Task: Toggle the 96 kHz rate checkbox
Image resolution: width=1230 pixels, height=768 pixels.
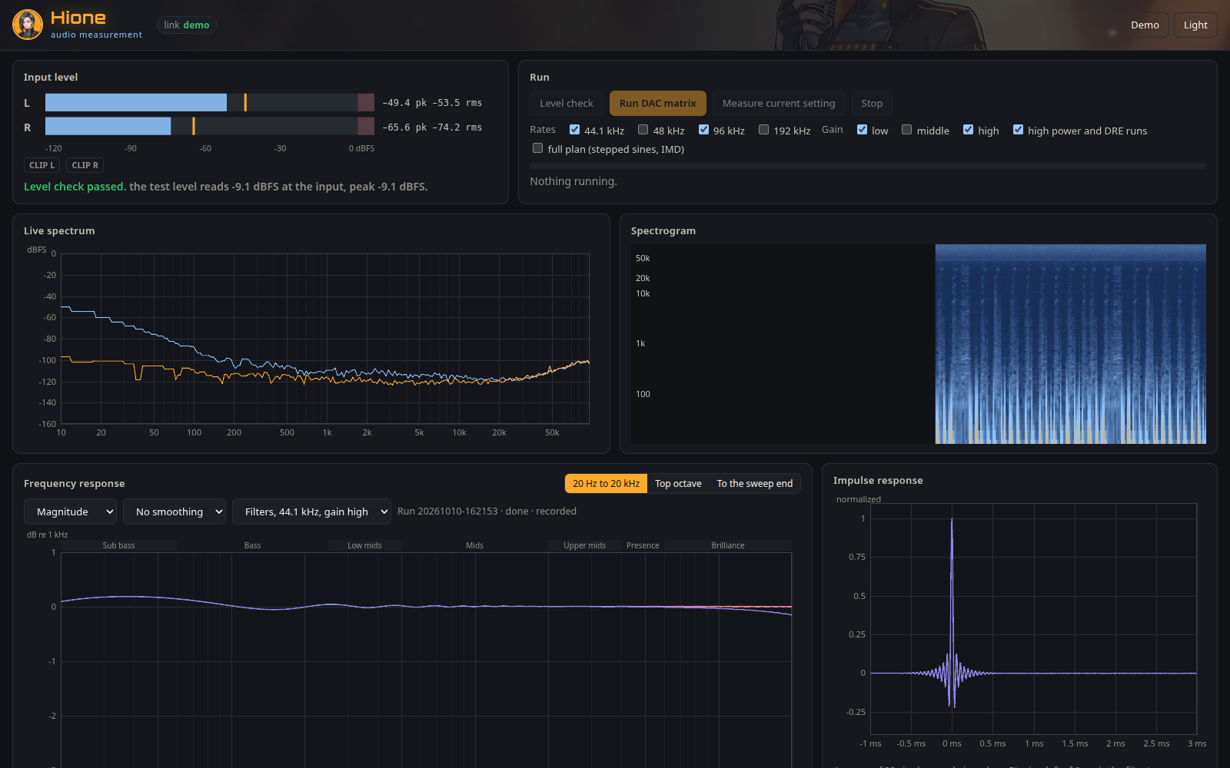Action: pos(703,130)
